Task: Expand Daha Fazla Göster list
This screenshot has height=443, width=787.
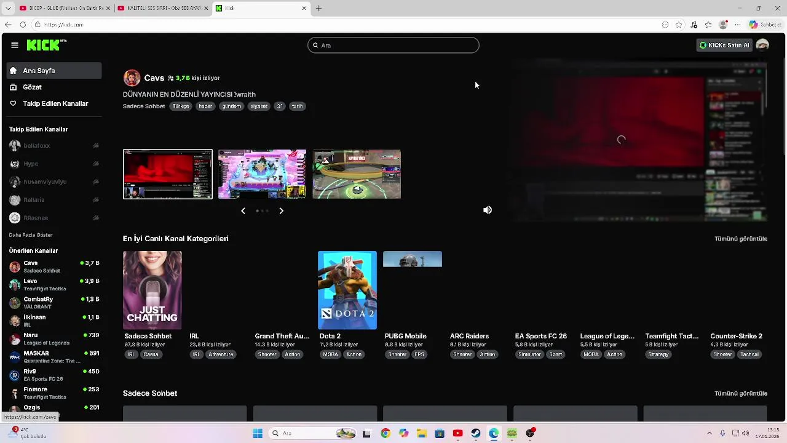Action: (x=31, y=235)
